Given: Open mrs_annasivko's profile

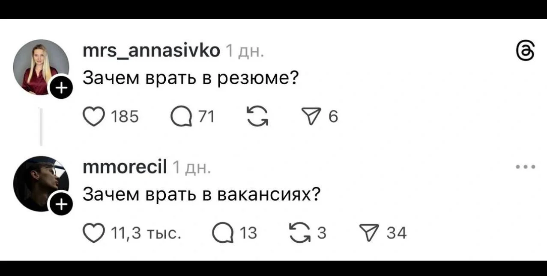Looking at the screenshot, I should [151, 51].
